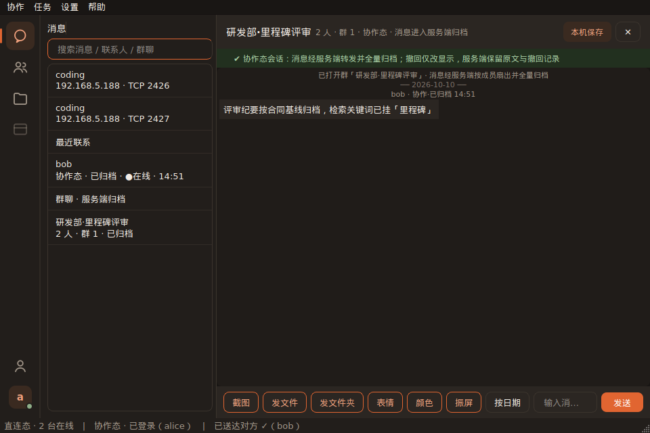Select coding contact on TCP 2426
Image resolution: width=650 pixels, height=433 pixels.
point(130,81)
